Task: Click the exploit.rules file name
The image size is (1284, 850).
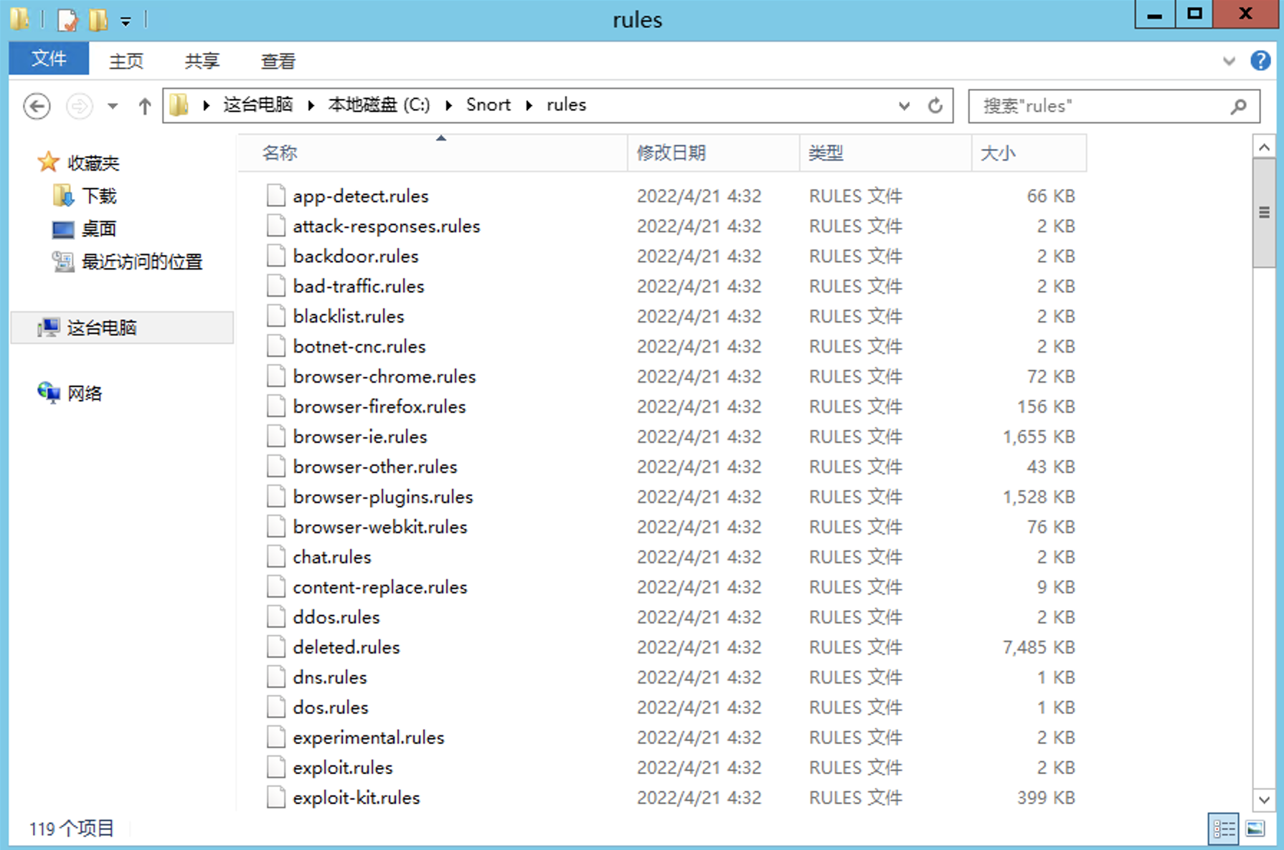Action: pyautogui.click(x=343, y=768)
